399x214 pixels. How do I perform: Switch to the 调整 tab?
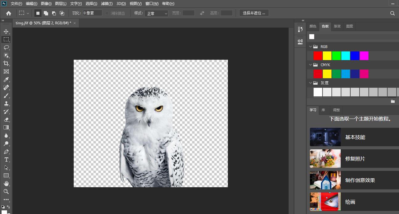tap(336, 110)
